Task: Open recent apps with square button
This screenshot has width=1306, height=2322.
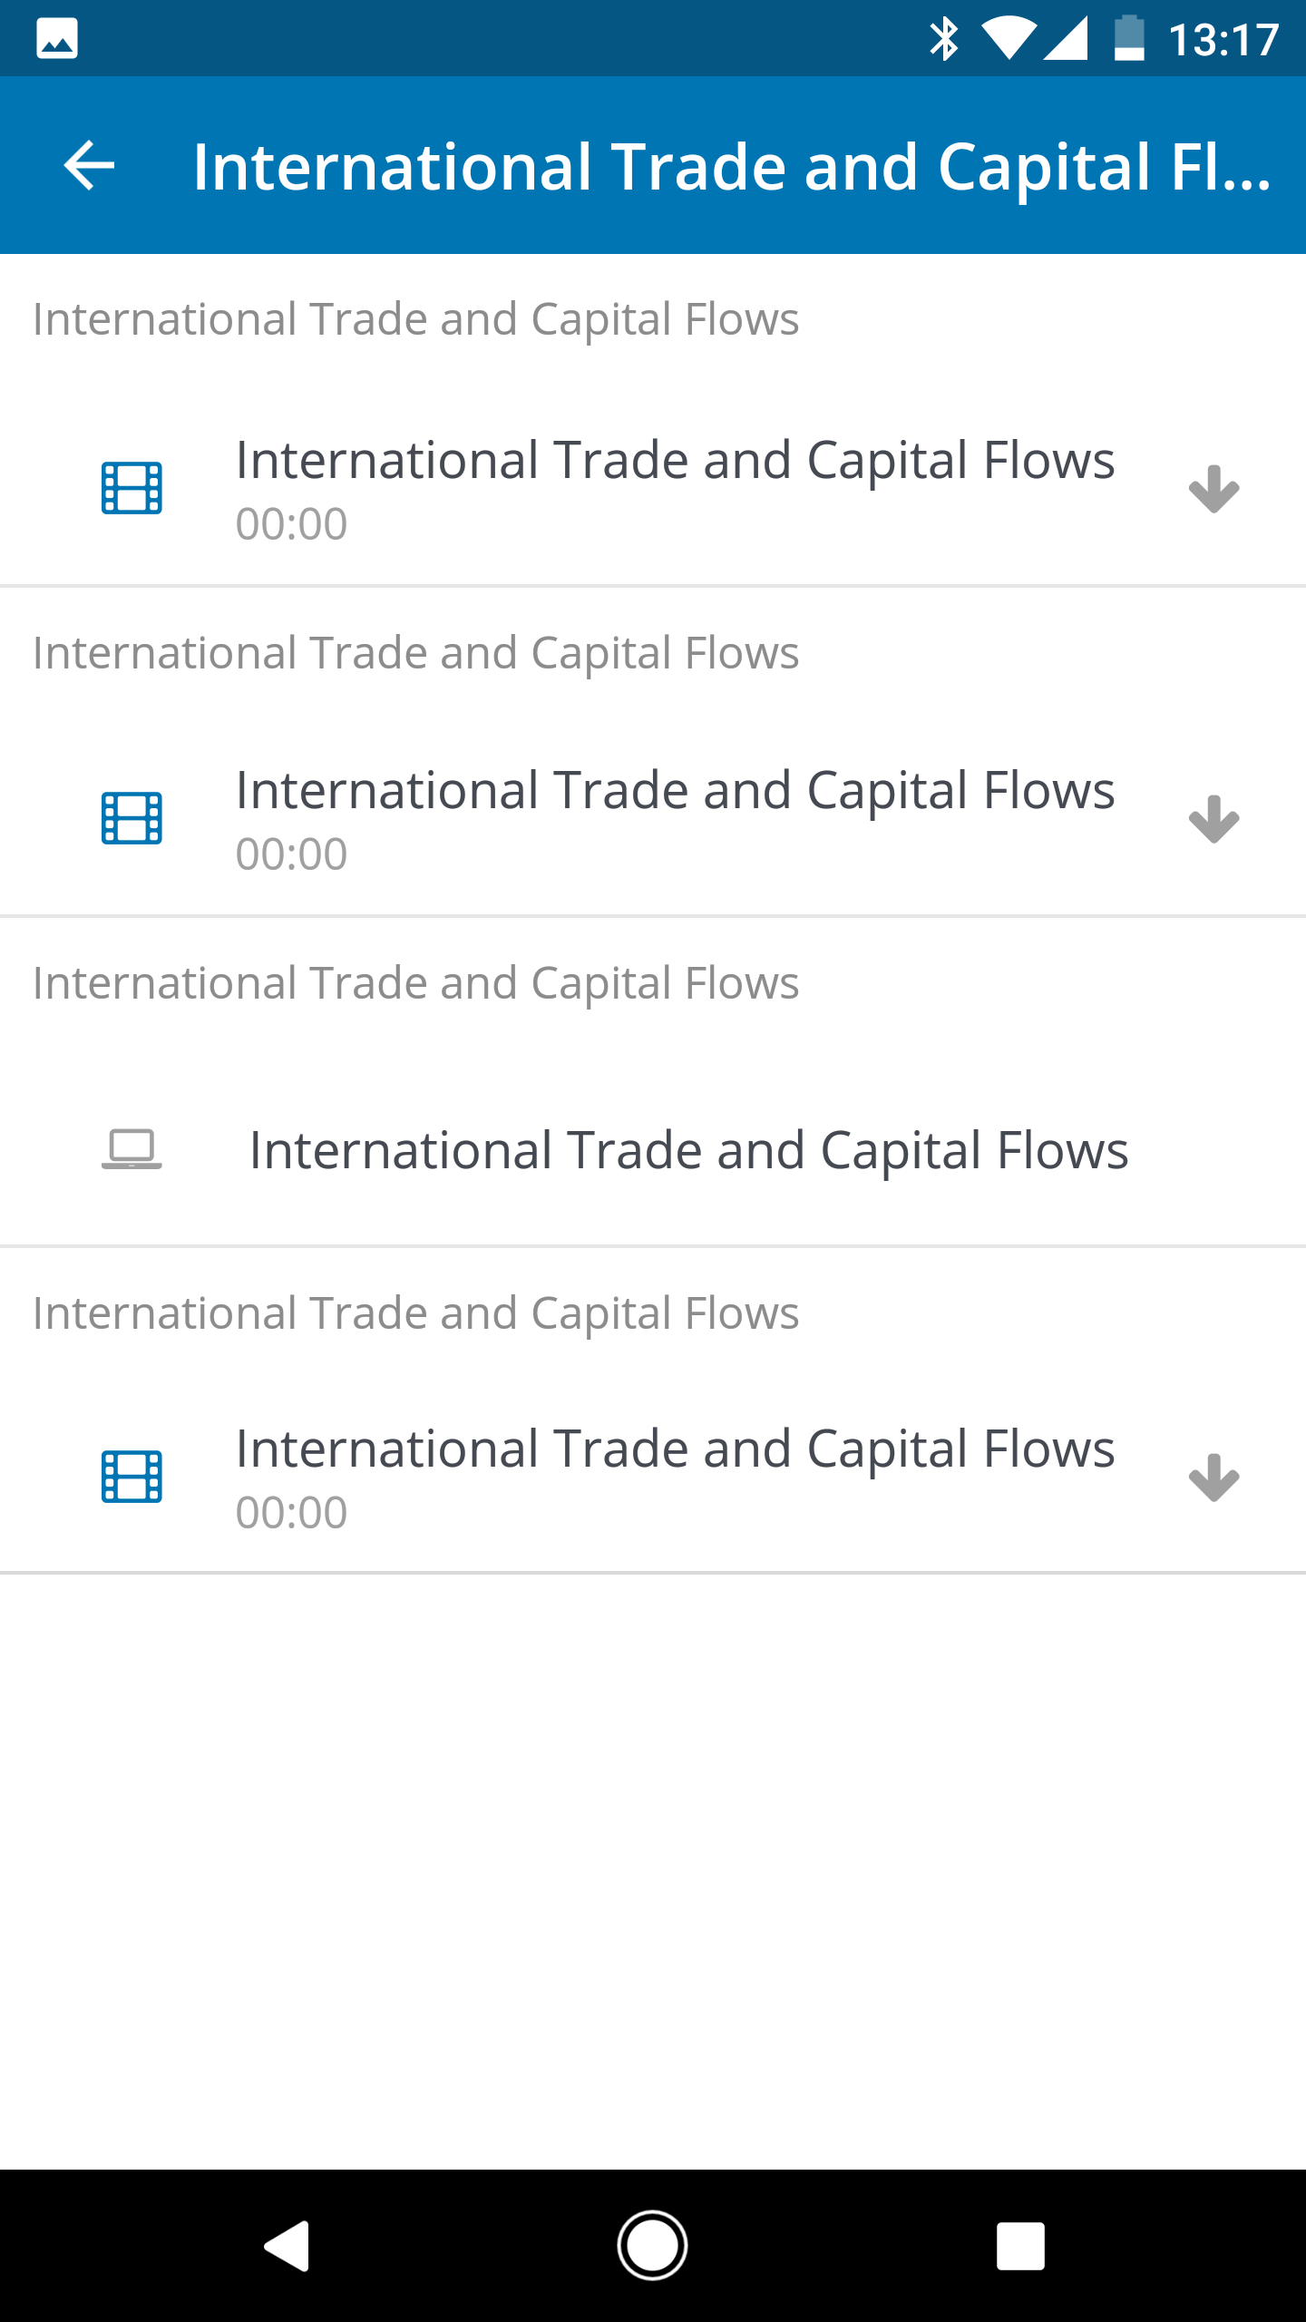Action: pyautogui.click(x=1020, y=2246)
